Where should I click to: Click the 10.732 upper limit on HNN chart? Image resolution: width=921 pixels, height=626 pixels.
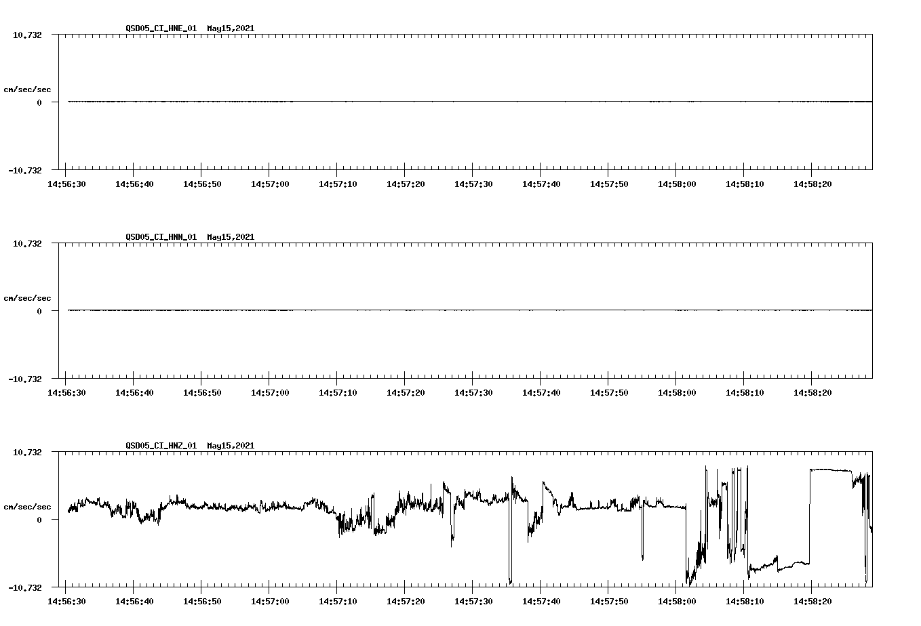tap(27, 243)
